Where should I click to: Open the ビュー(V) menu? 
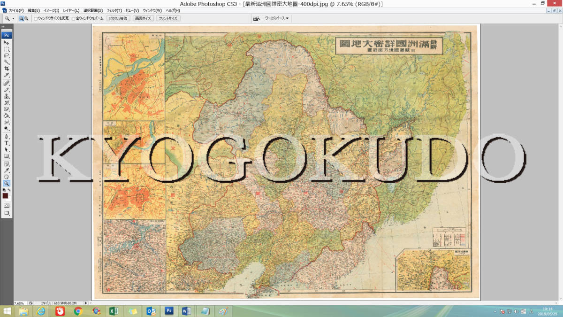point(133,10)
